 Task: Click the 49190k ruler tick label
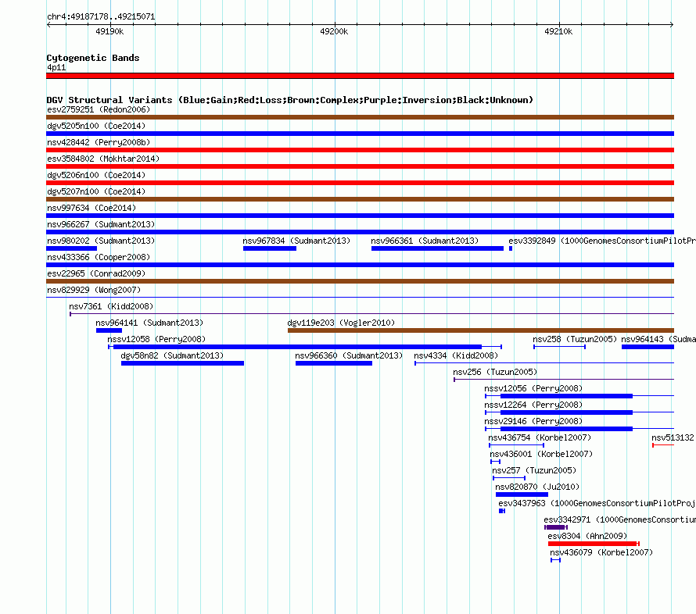coord(109,31)
